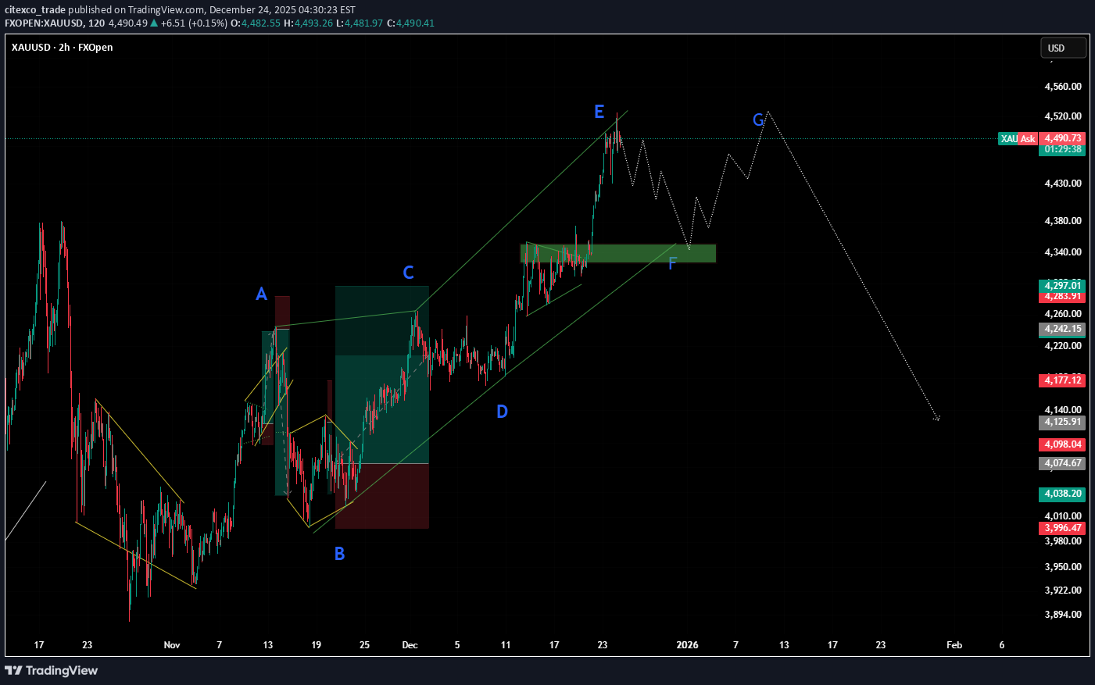The height and width of the screenshot is (685, 1095).
Task: Click the G label on the projection
Action: [x=757, y=120]
